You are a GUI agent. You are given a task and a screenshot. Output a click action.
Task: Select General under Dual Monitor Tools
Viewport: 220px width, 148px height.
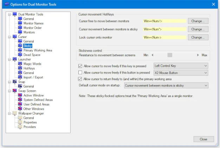[x=28, y=19]
